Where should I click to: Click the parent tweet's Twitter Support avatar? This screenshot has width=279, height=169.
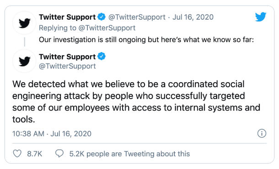[24, 23]
